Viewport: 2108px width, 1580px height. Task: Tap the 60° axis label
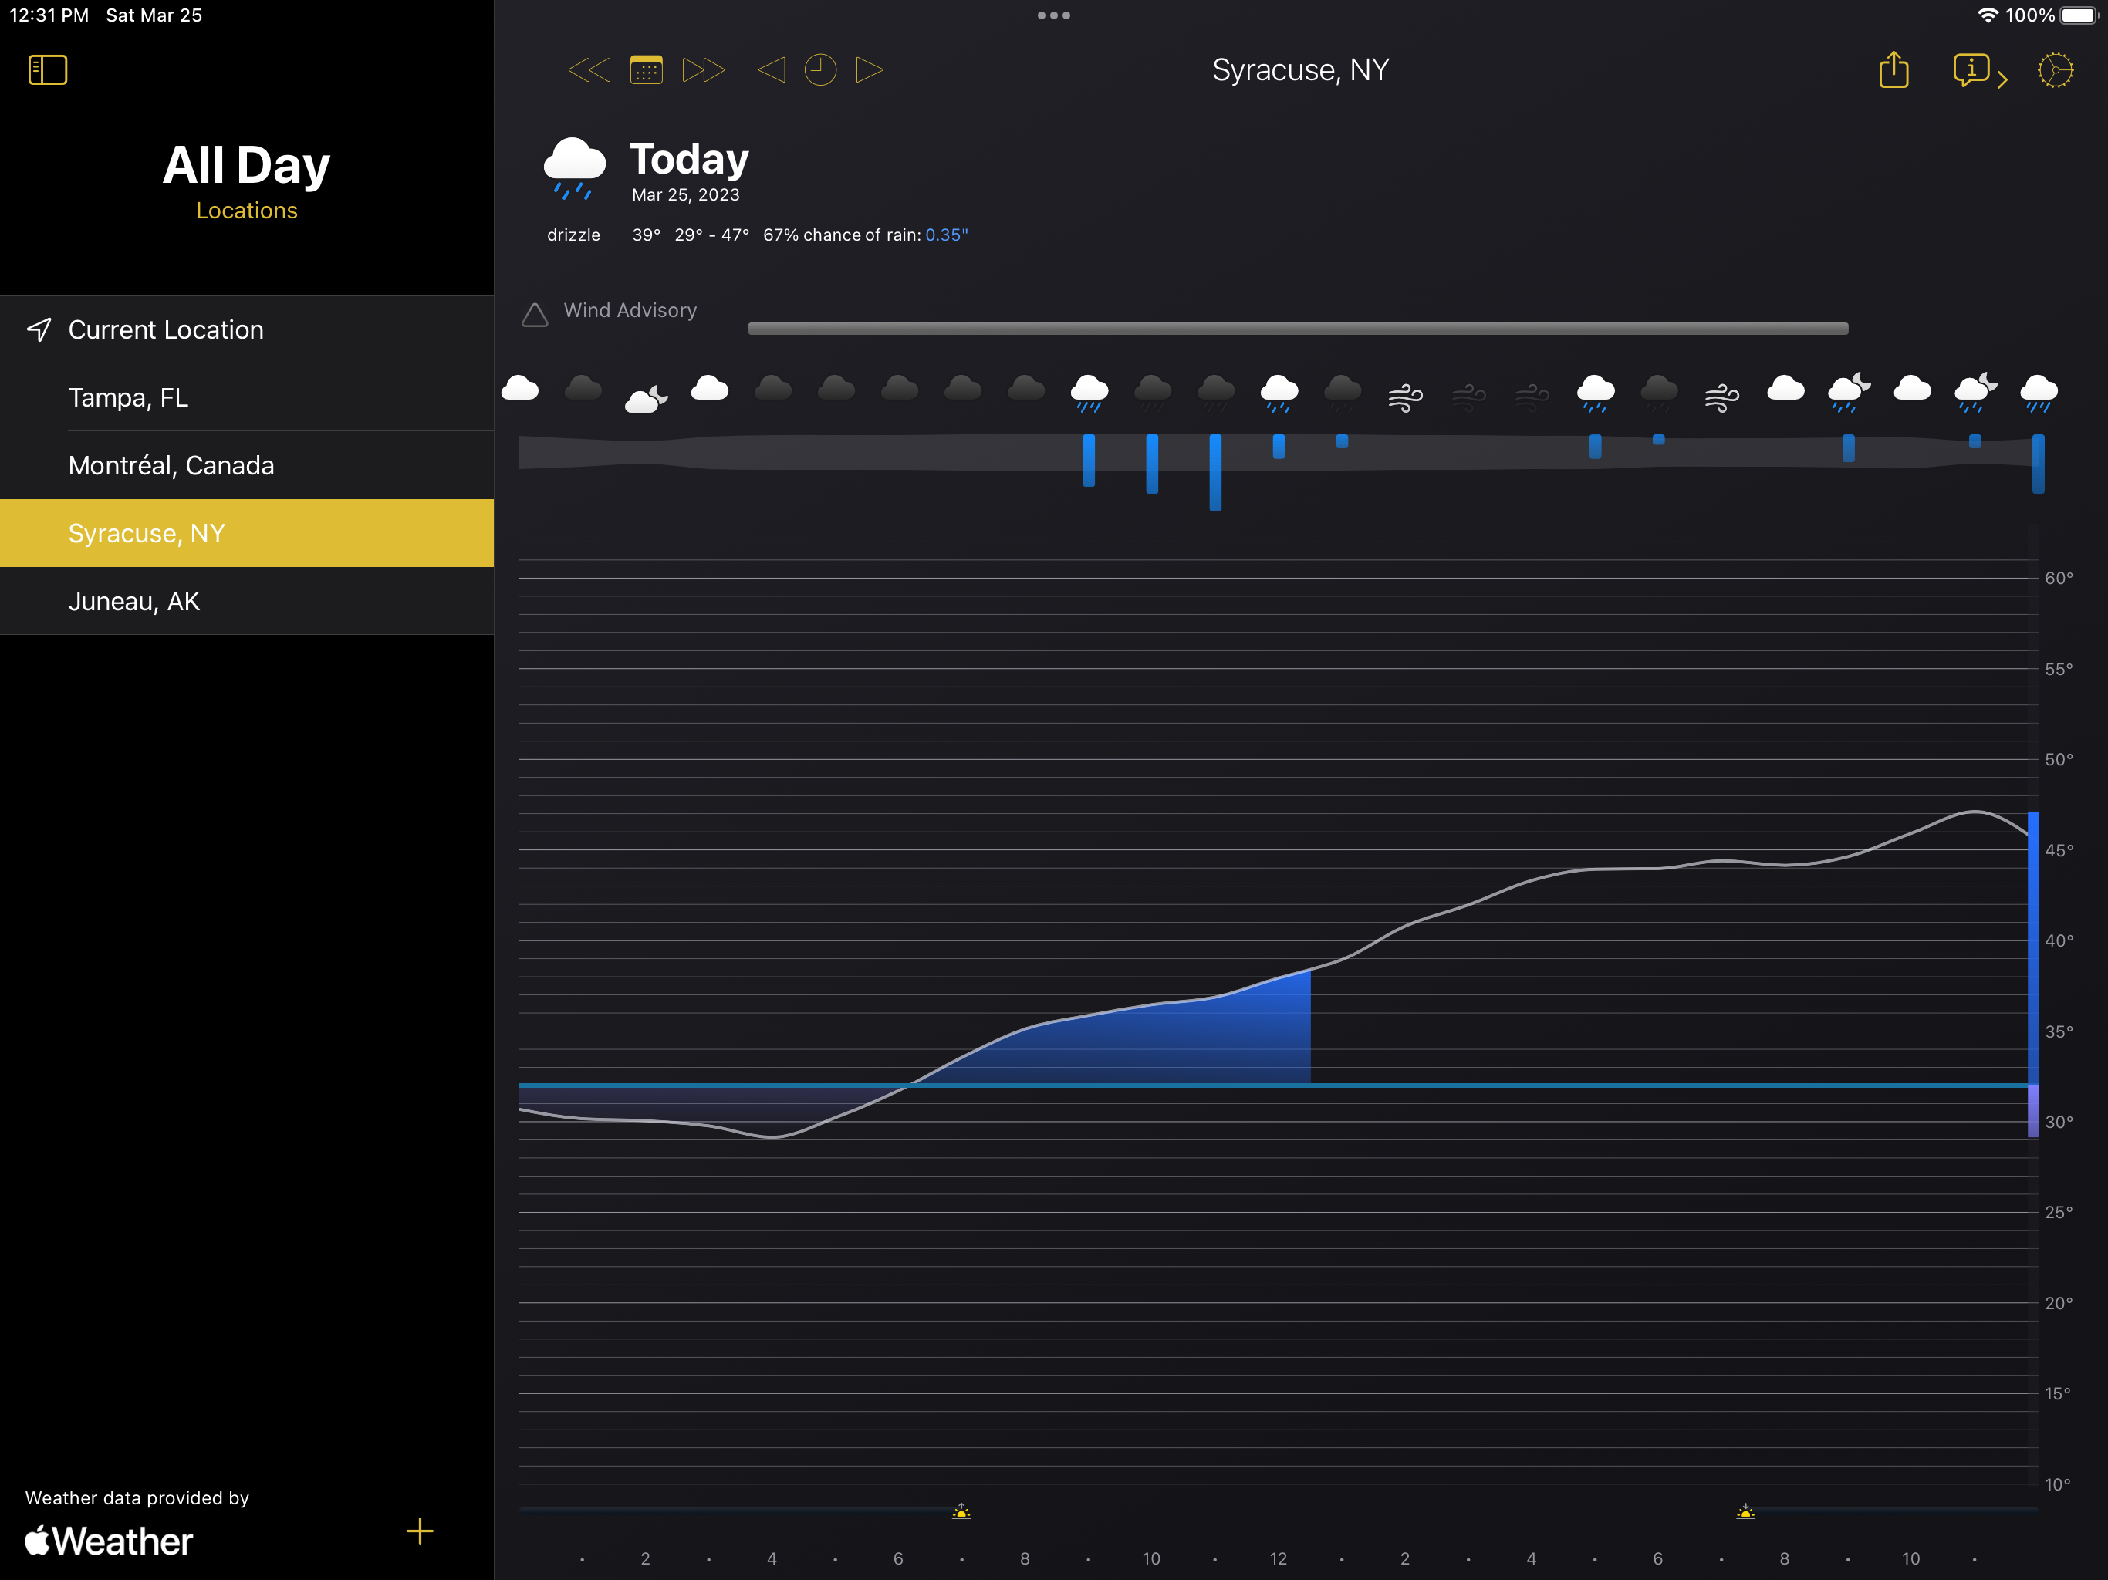pos(2059,579)
